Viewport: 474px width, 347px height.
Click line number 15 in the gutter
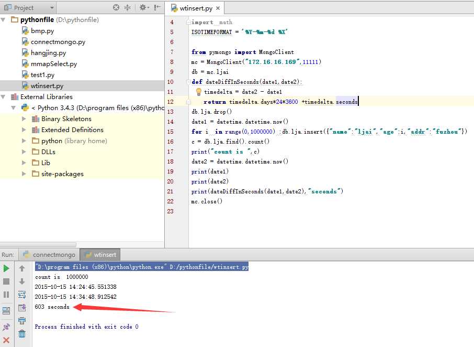tap(171, 132)
